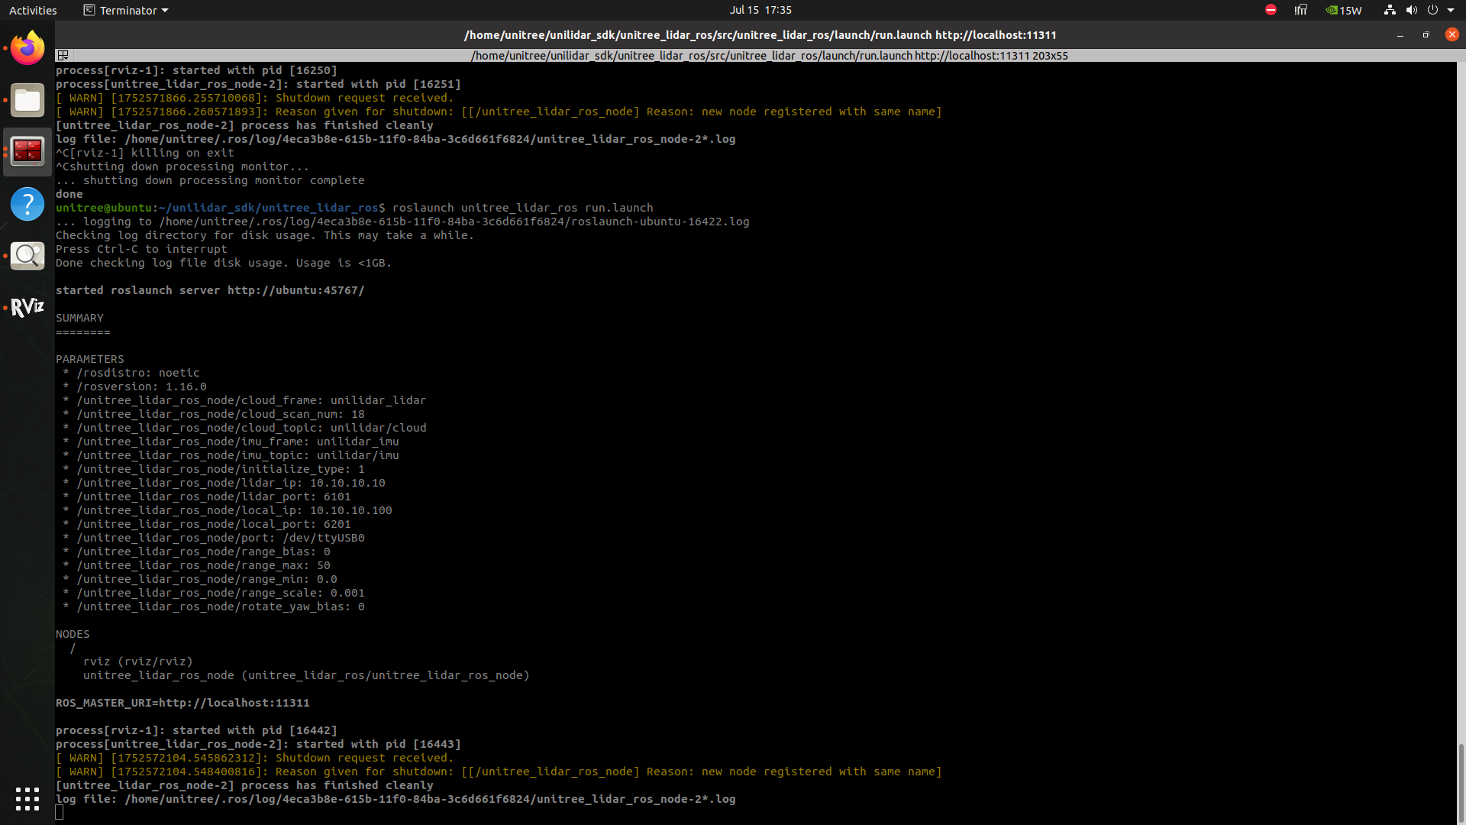Click '/rosdistro: noetic' parameter line
Viewport: 1466px width, 825px height.
point(131,373)
